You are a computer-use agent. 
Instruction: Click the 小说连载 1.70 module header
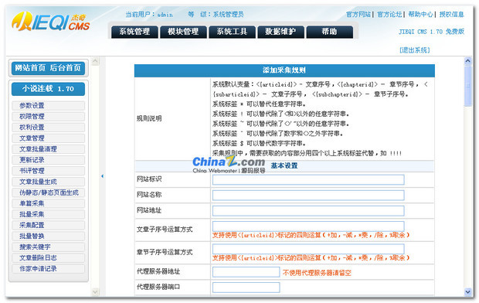tap(48, 89)
